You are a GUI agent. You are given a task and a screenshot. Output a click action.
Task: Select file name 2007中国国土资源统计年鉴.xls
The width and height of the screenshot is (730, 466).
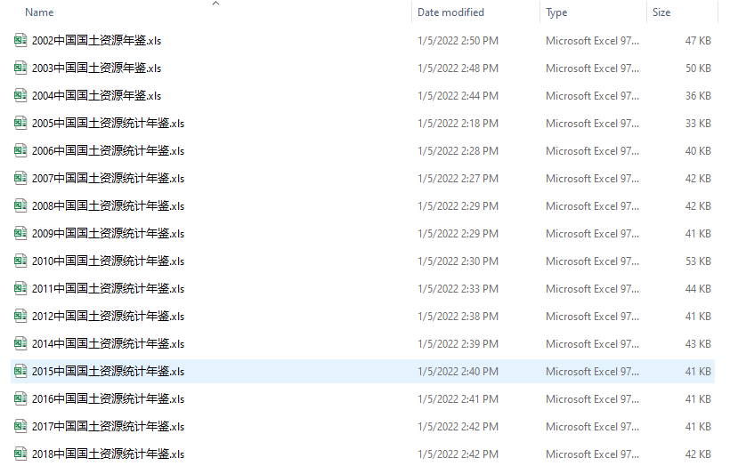coord(108,178)
